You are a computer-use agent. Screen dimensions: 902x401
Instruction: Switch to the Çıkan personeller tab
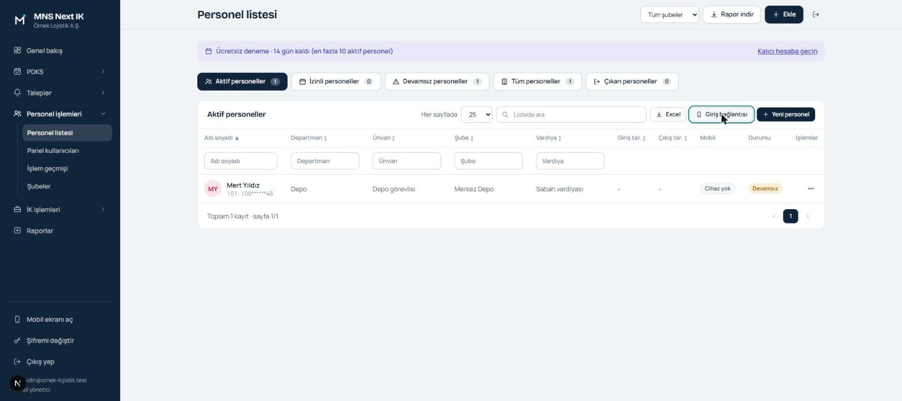(x=632, y=82)
